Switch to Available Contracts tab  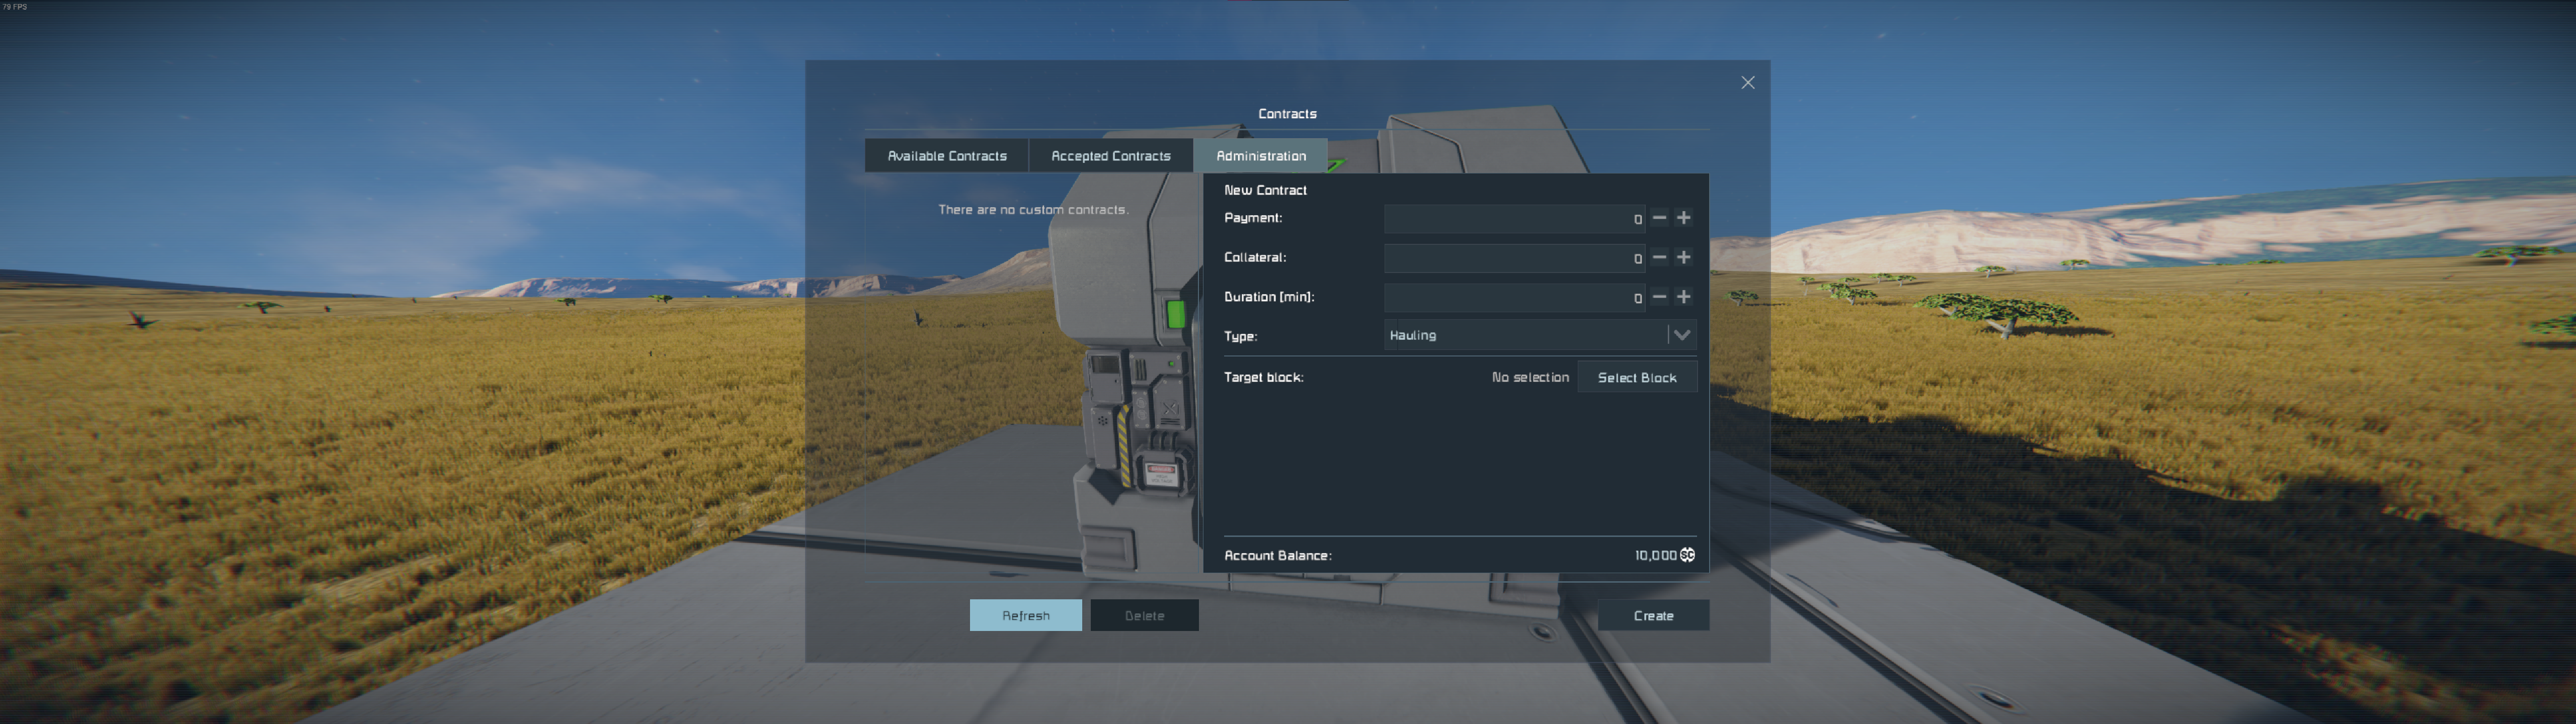click(946, 156)
